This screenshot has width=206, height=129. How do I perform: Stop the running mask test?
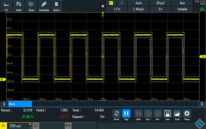pyautogui.click(x=126, y=115)
